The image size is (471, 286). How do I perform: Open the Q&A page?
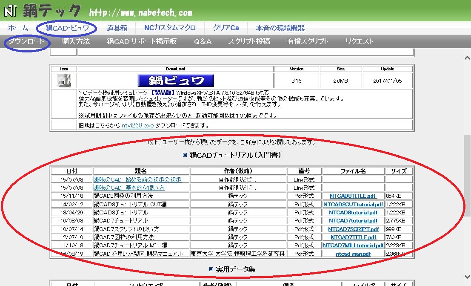click(203, 41)
